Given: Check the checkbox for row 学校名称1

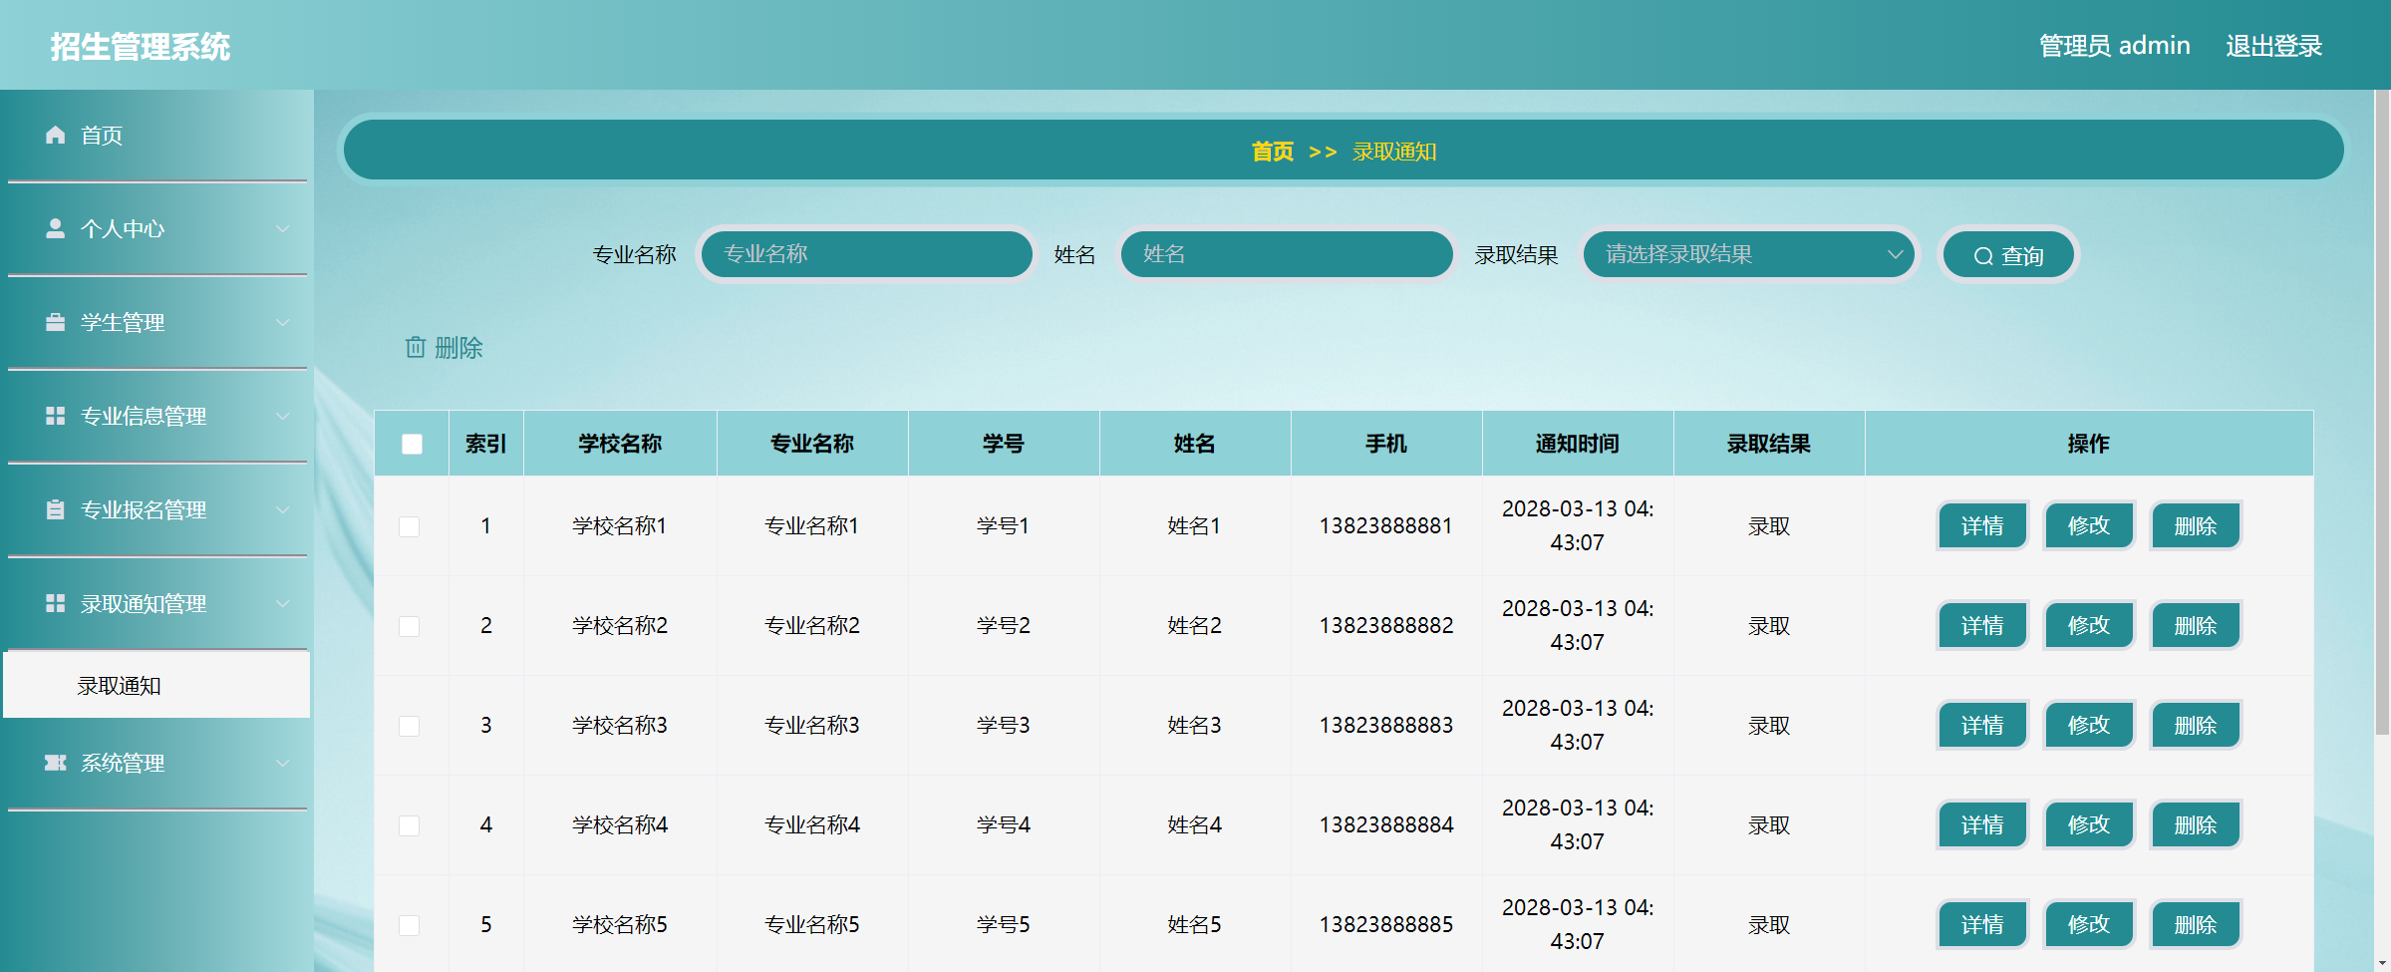Looking at the screenshot, I should (x=410, y=526).
